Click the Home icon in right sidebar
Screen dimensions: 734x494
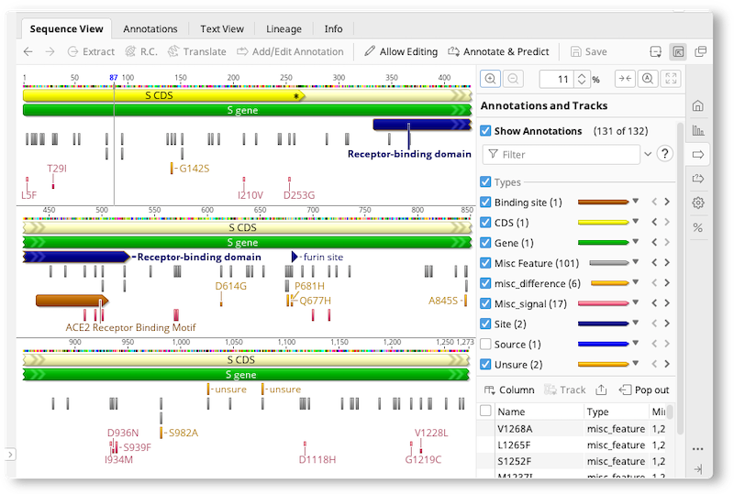point(698,105)
